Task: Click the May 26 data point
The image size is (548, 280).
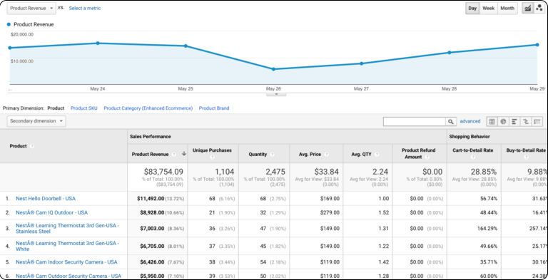Action: tap(273, 69)
